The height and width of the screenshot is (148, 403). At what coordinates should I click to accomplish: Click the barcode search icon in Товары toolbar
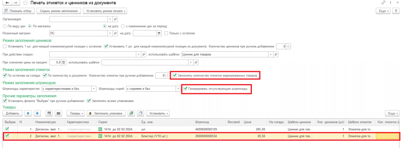[x=49, y=113]
